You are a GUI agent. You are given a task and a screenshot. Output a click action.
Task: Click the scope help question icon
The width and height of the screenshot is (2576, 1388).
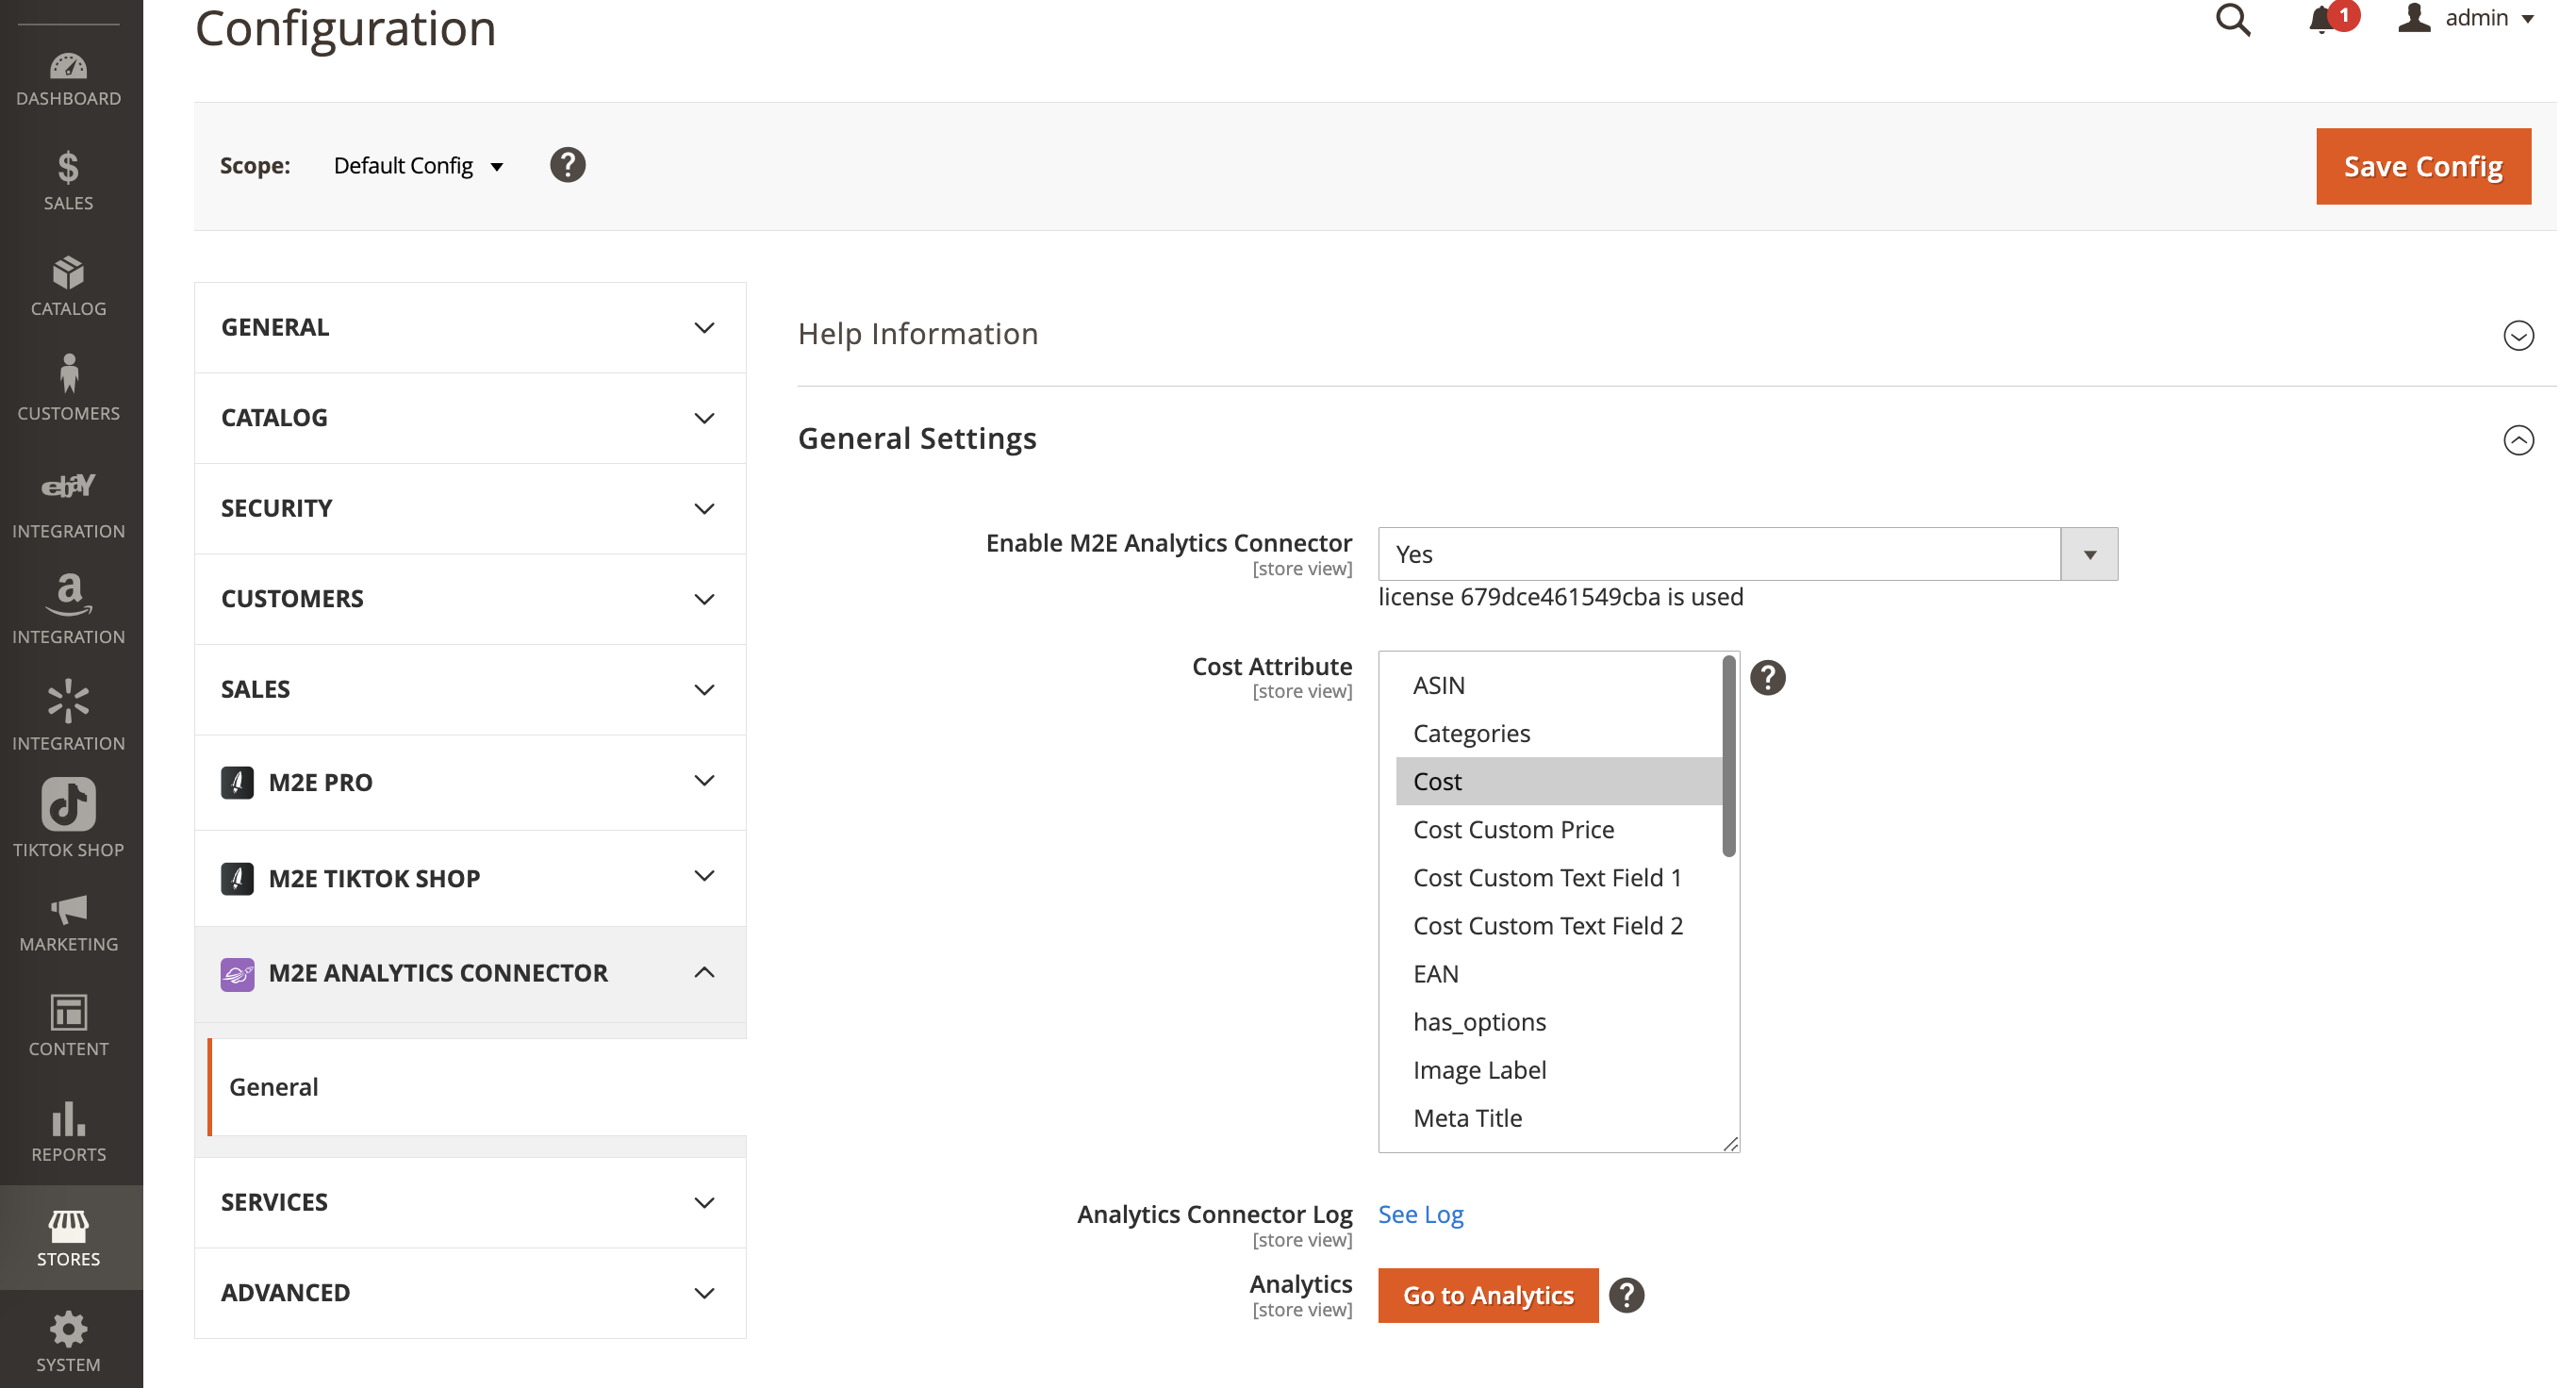[567, 165]
